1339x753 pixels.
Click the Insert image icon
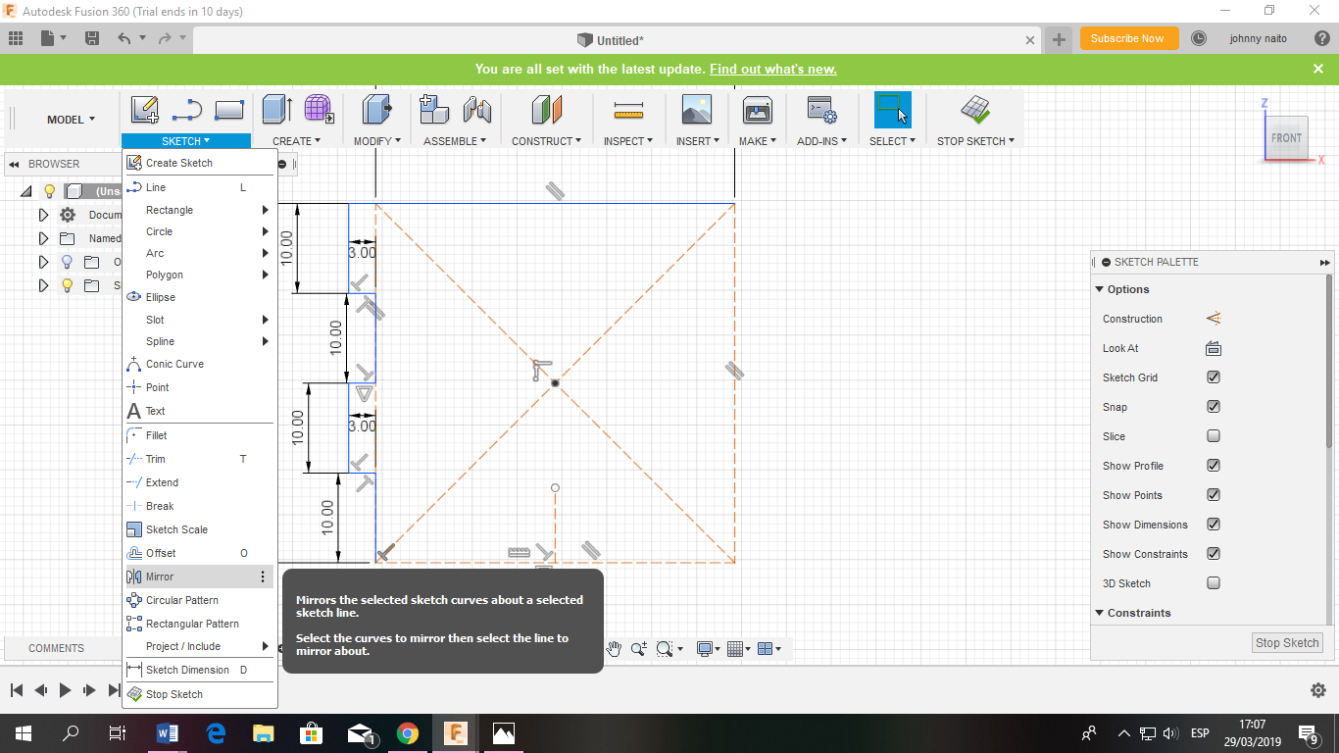pos(697,110)
